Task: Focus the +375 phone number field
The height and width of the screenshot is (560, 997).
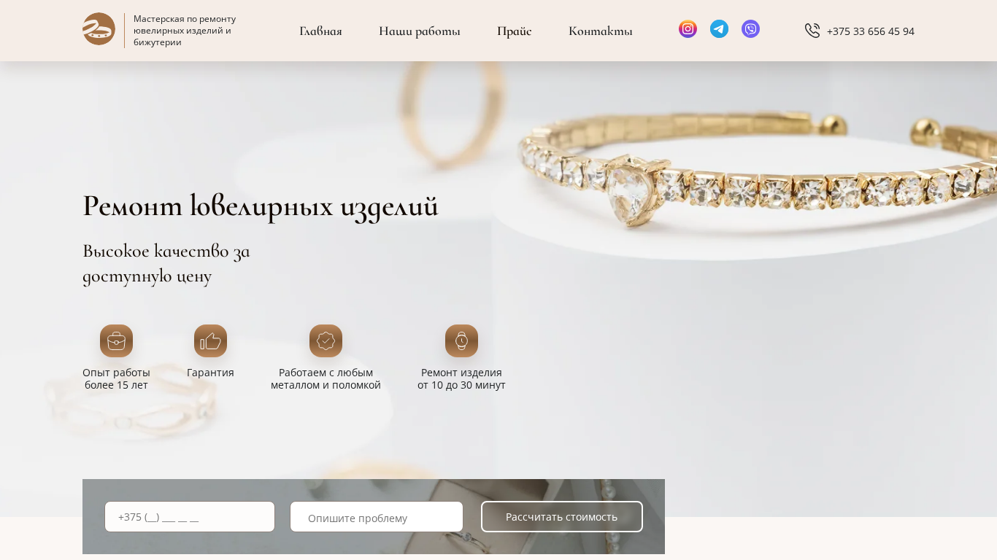Action: click(x=190, y=516)
